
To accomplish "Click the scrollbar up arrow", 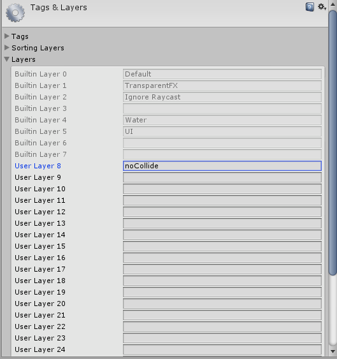I will click(333, 4).
